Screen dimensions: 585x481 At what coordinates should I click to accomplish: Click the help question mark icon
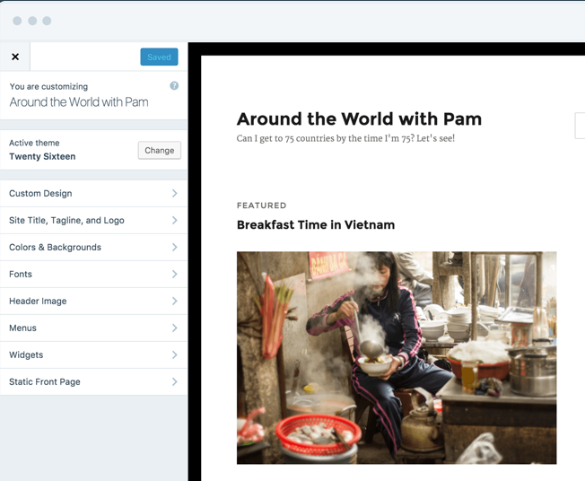(174, 86)
